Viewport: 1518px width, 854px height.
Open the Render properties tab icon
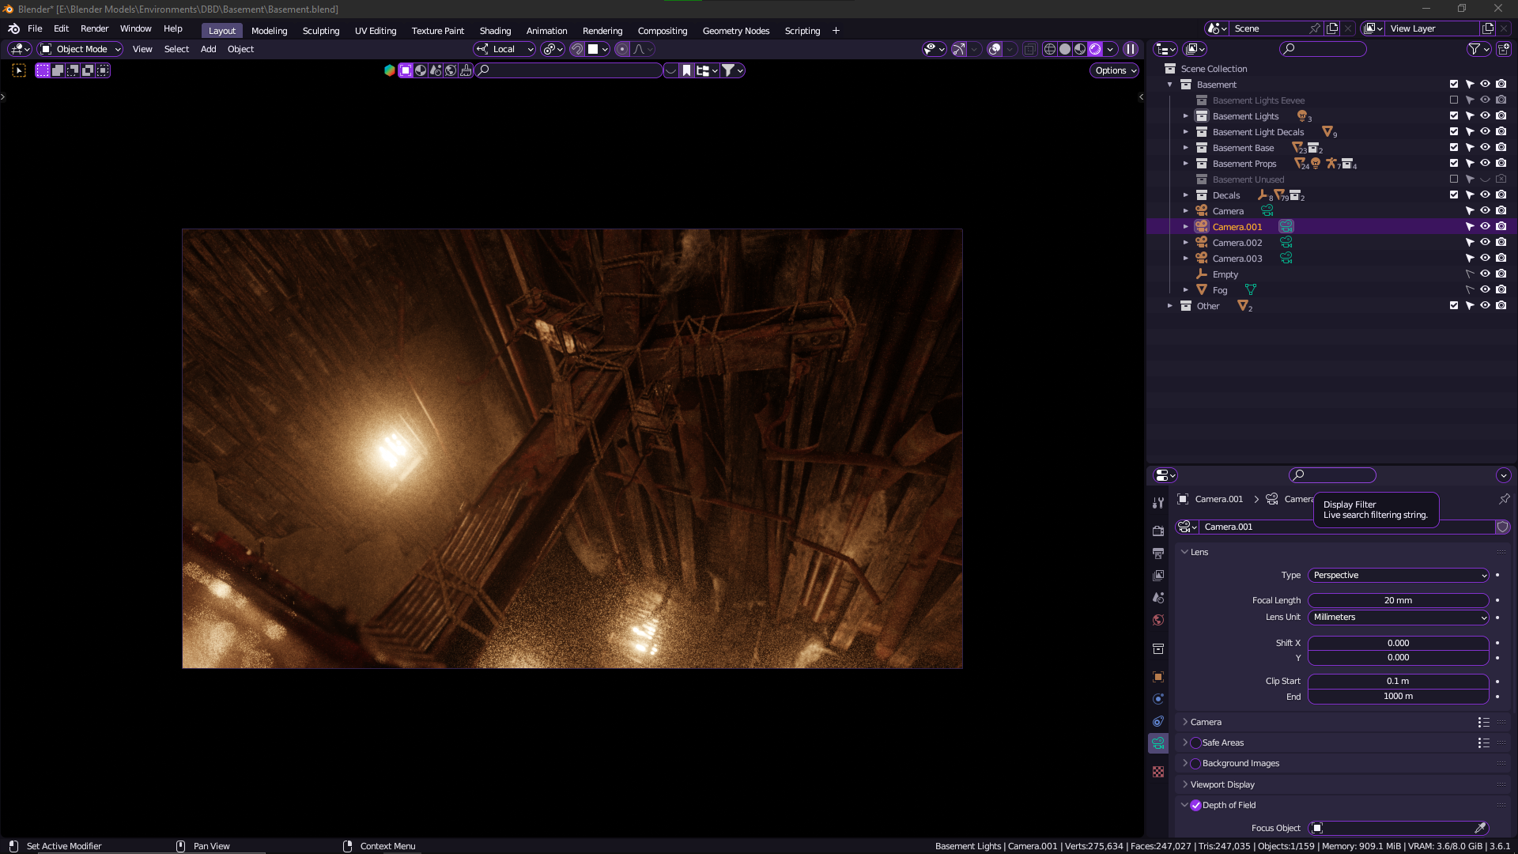click(x=1158, y=531)
